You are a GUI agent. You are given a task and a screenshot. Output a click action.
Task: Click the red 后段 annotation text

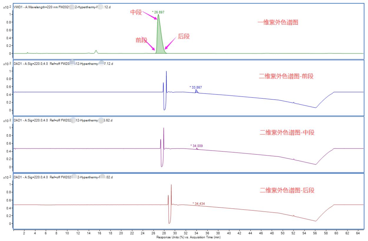tap(184, 36)
